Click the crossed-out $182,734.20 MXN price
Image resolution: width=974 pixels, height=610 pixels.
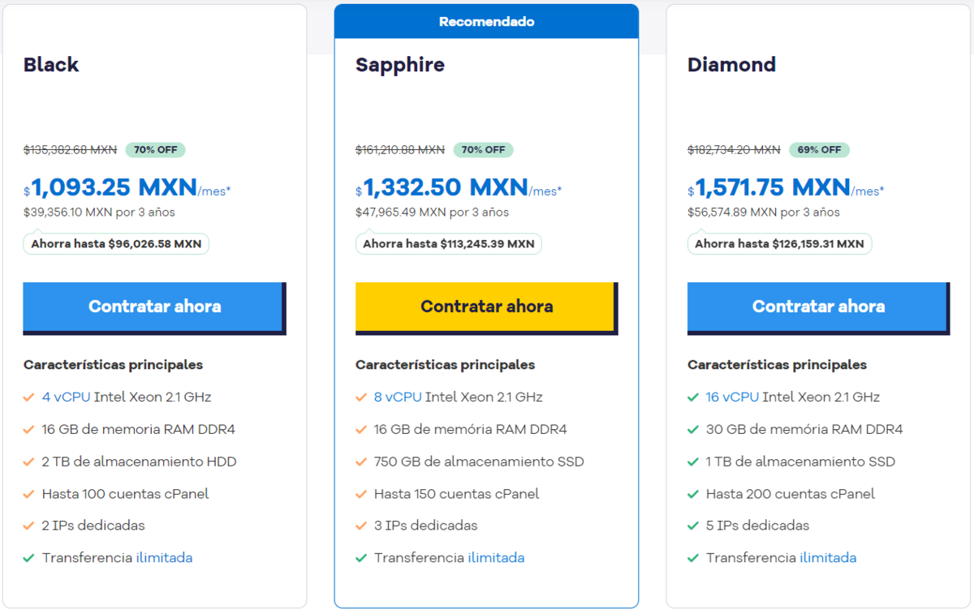[734, 150]
